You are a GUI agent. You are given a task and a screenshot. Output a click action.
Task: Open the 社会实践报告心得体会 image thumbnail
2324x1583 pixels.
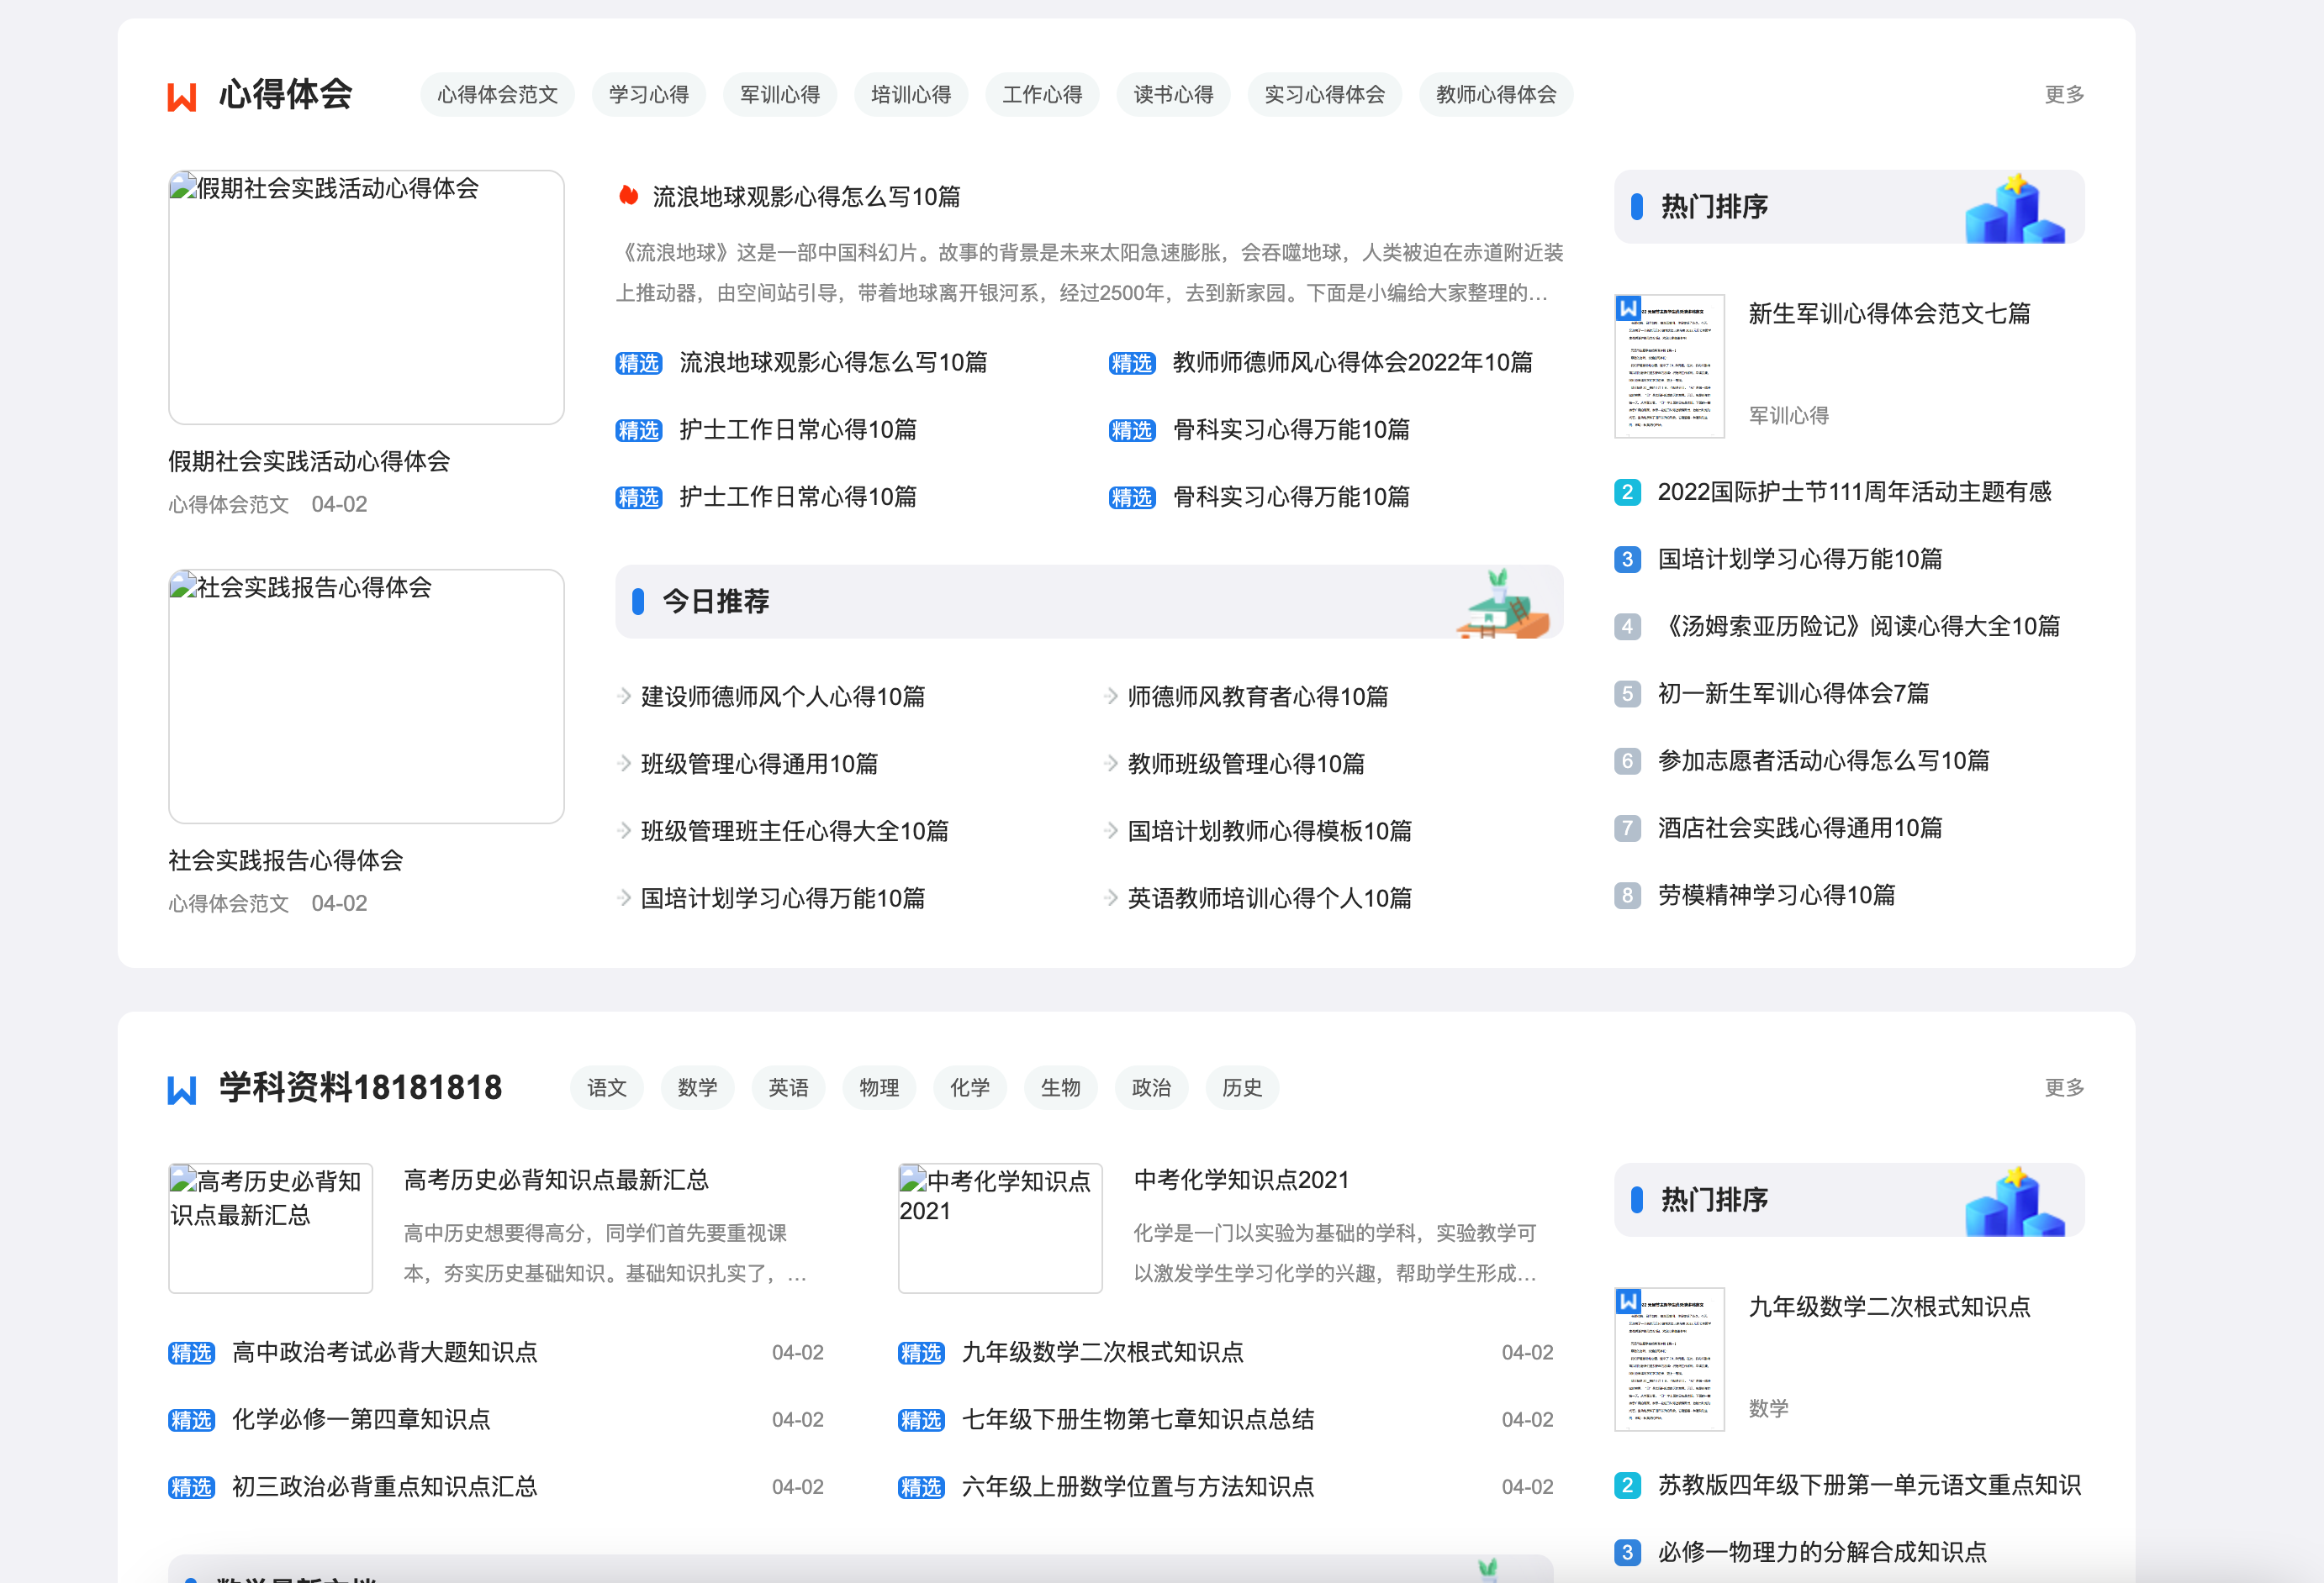[366, 697]
